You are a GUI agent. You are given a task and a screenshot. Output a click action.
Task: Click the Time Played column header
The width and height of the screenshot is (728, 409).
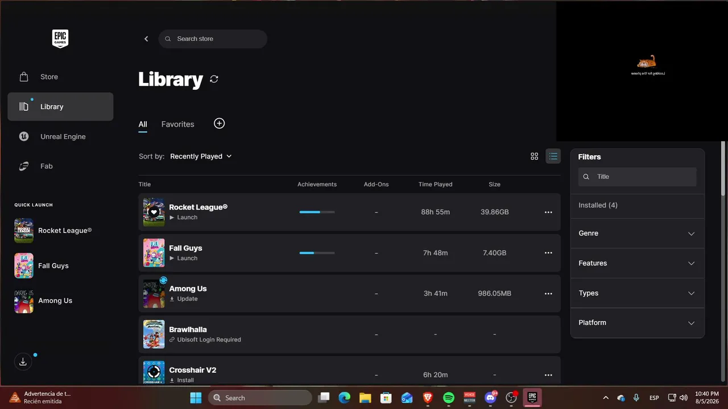(435, 184)
